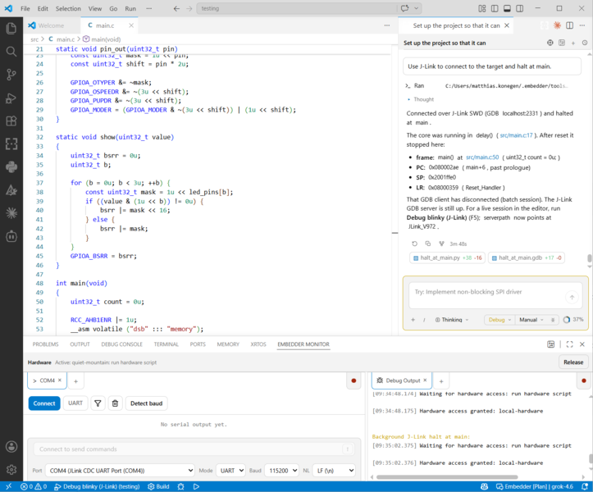Click the run triangle in status bar
Viewport: 593px width, 492px height.
click(196, 487)
